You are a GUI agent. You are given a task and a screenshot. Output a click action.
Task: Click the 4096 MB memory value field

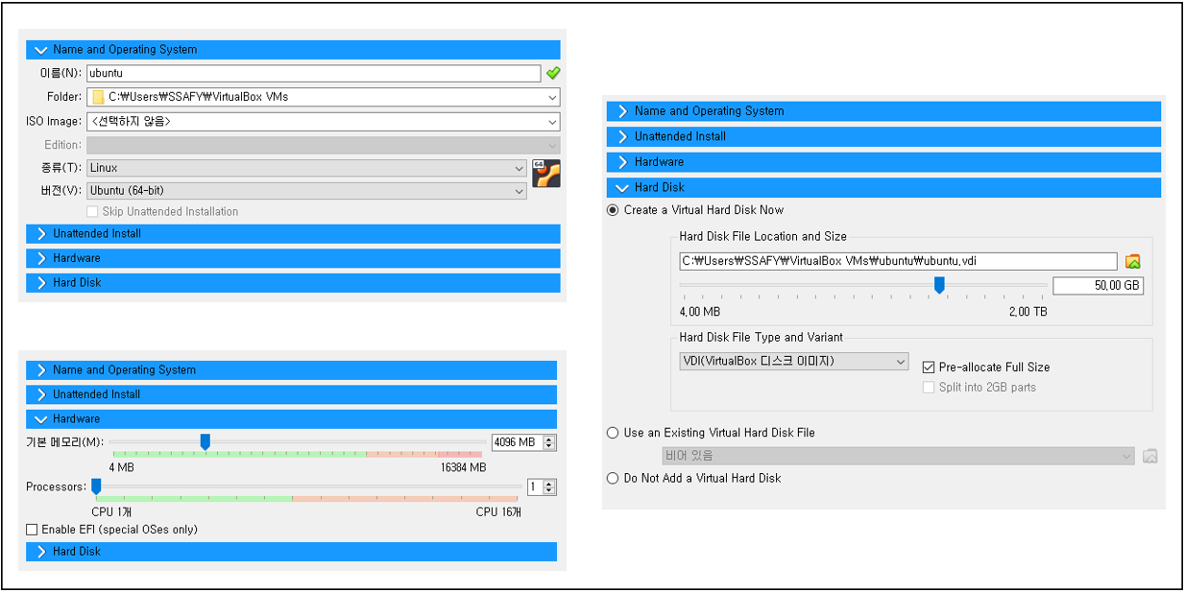[x=517, y=442]
